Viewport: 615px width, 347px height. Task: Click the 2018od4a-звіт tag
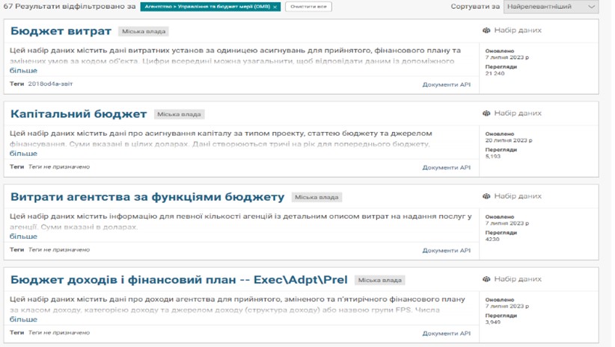pyautogui.click(x=50, y=84)
